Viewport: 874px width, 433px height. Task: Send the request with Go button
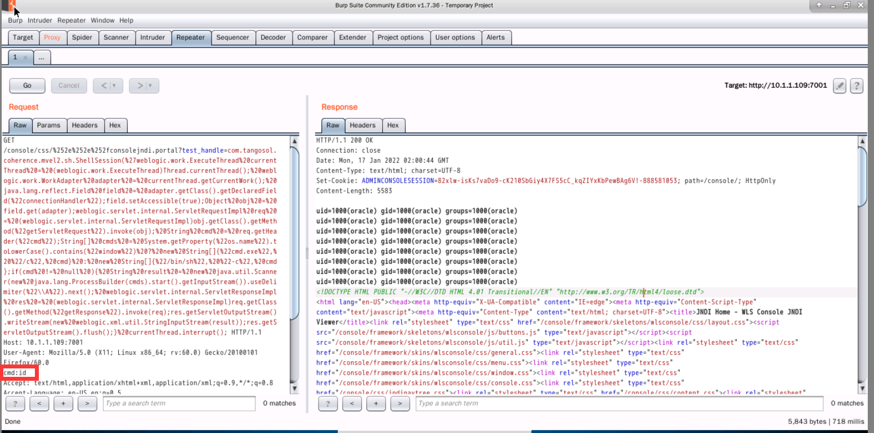(27, 85)
